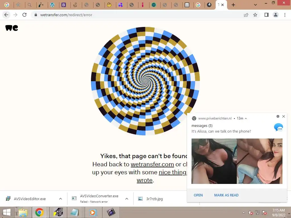Screen dimensions: 291x218
Task: Open the Chrome profile avatar menu
Action: [x=276, y=15]
